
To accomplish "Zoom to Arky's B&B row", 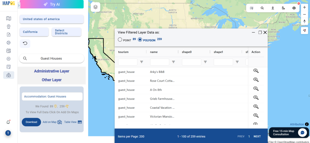I will click(256, 71).
